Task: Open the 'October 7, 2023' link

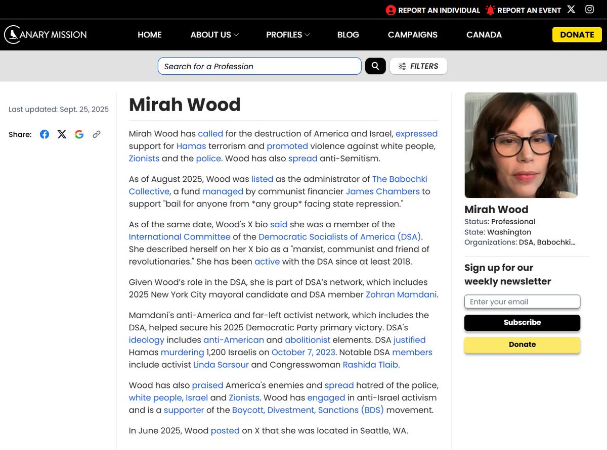Action: tap(304, 352)
